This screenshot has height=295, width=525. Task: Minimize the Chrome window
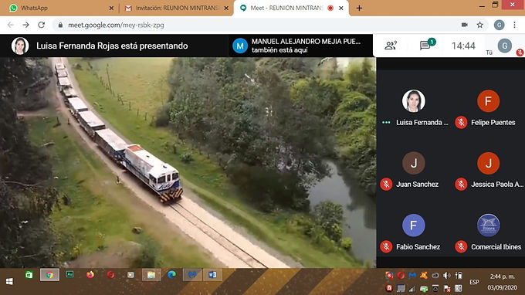[482, 5]
